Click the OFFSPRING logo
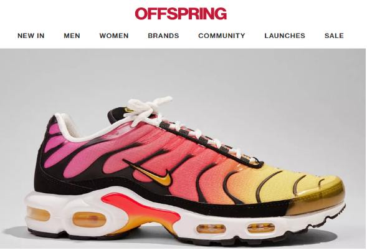The width and height of the screenshot is (367, 250). pos(181,13)
